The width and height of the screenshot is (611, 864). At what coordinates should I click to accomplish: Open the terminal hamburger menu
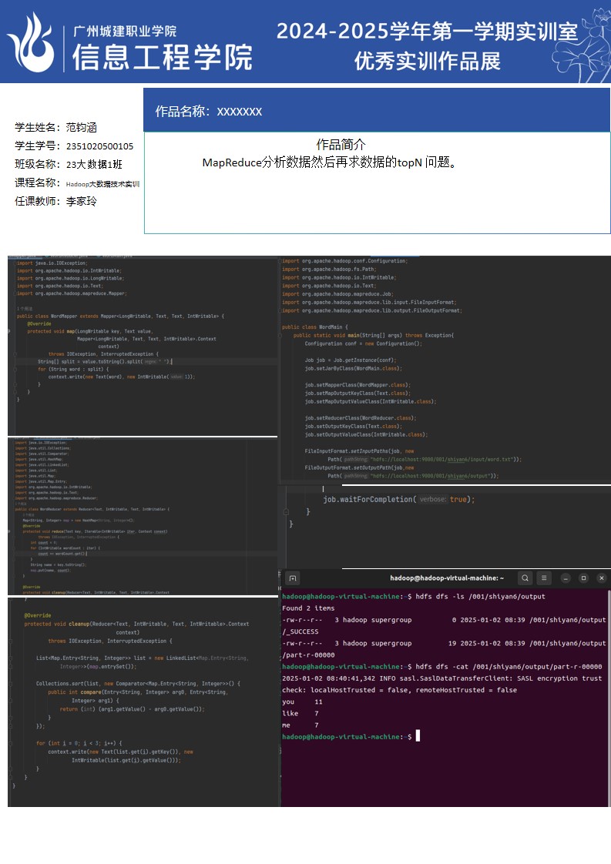coord(544,578)
